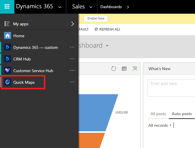The image size is (195, 148).
Task: Expand the Sales area dropdown chevron
Action: [91, 7]
